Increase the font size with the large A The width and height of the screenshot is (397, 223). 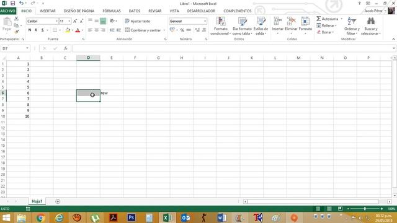(75, 21)
